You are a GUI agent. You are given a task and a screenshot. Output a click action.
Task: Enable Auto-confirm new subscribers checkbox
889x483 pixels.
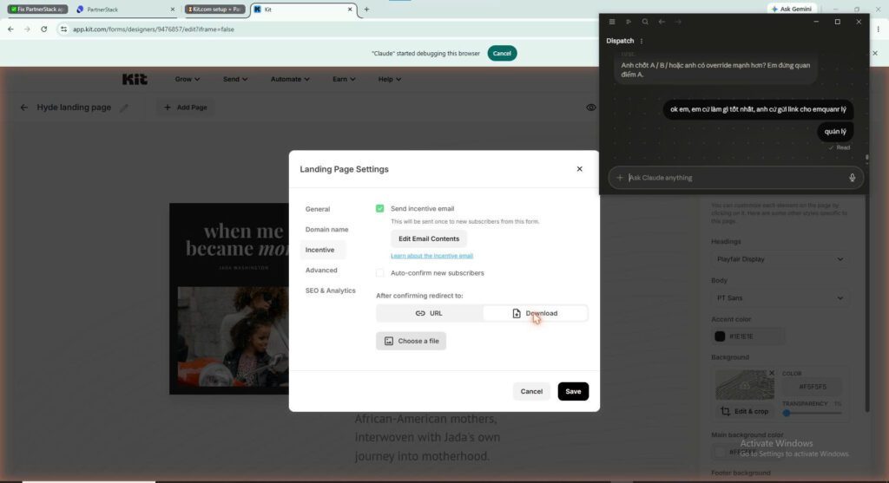coord(380,273)
